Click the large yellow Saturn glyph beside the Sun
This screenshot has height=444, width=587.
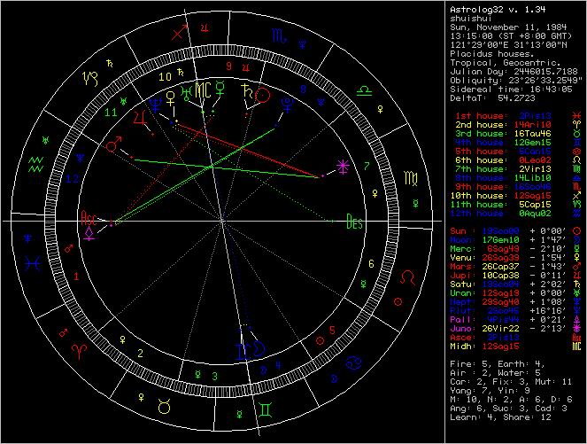coord(247,92)
